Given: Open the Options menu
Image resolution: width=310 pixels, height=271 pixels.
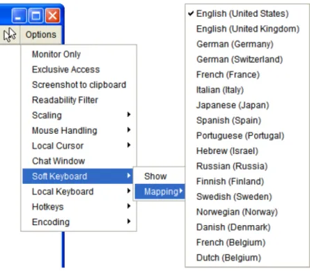Looking at the screenshot, I should 41,35.
